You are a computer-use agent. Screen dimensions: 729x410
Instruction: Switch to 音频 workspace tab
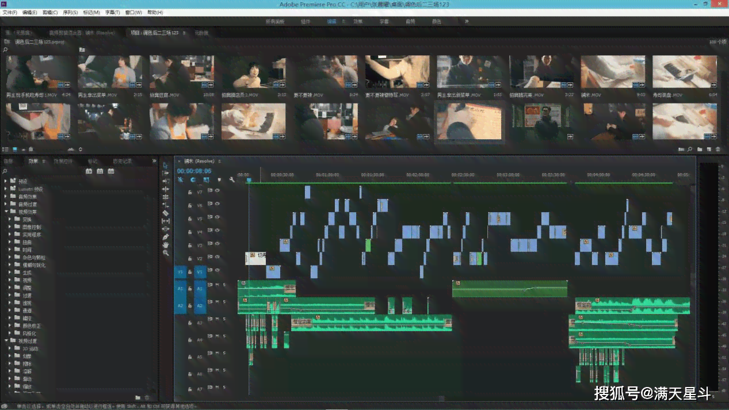point(410,21)
